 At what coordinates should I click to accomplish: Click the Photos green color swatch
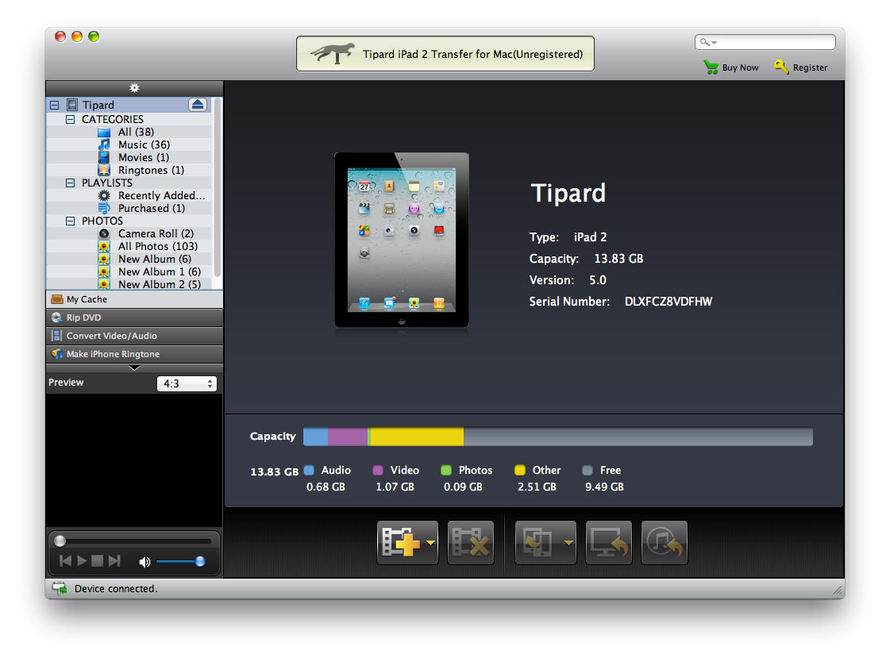(446, 470)
